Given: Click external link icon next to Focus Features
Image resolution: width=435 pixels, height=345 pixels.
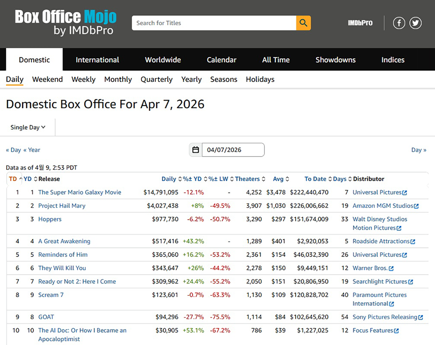Looking at the screenshot, I should pos(396,331).
